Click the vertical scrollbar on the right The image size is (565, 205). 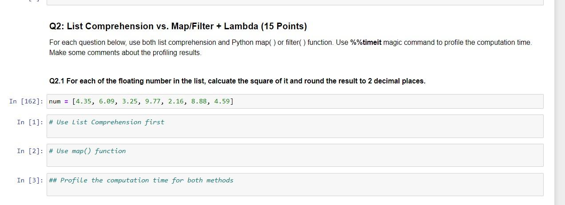[x=560, y=102]
